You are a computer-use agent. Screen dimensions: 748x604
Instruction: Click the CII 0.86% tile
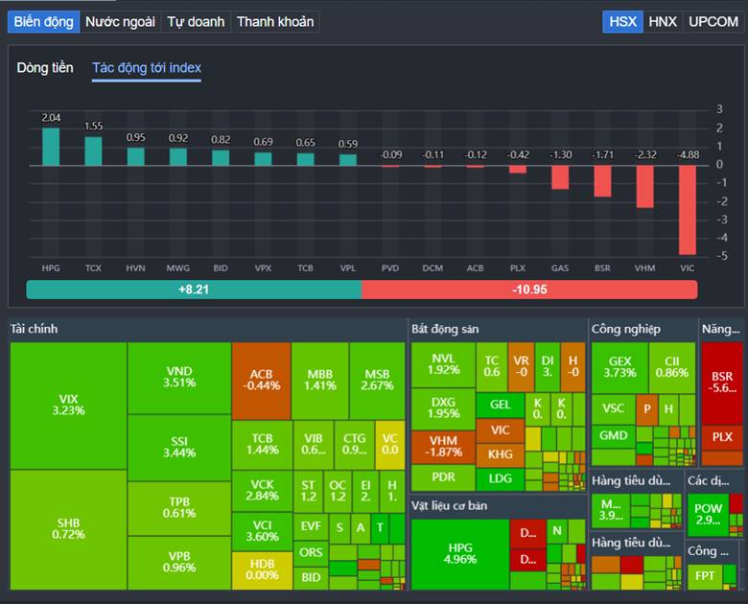click(x=671, y=368)
